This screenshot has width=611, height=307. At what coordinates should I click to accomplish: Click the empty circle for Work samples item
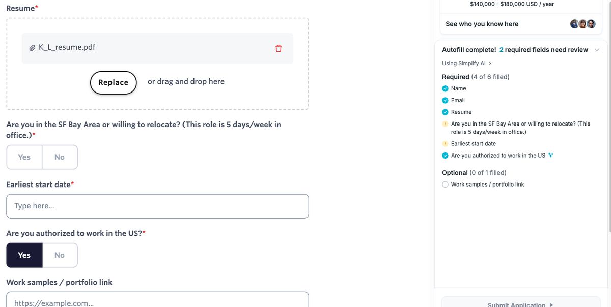coord(445,185)
